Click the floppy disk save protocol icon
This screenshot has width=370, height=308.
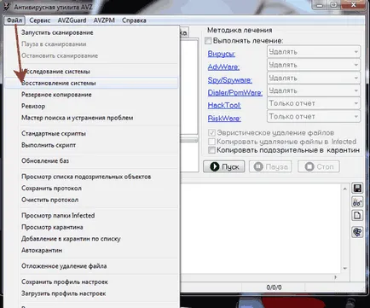coord(357,189)
